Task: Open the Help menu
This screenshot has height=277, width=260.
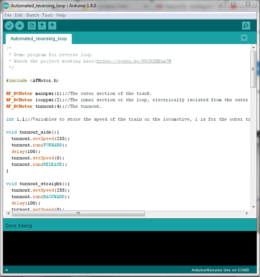Action: [61, 15]
